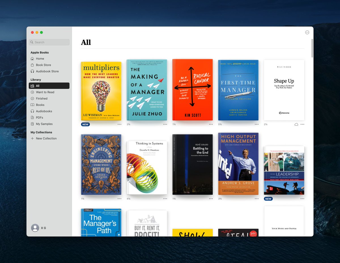
Task: Open Your Music and People cover
Action: click(x=284, y=221)
